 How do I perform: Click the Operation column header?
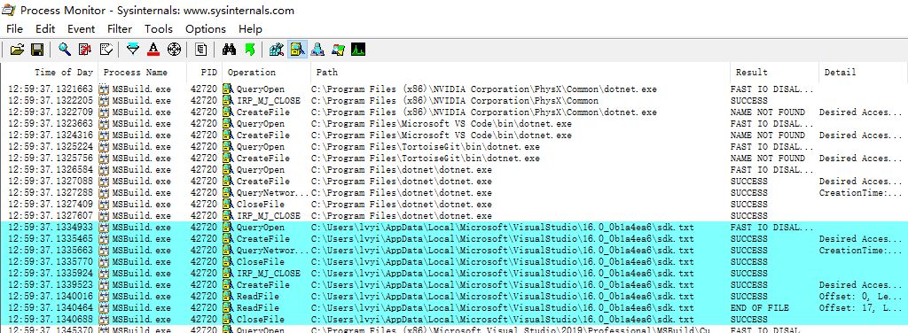coord(266,73)
